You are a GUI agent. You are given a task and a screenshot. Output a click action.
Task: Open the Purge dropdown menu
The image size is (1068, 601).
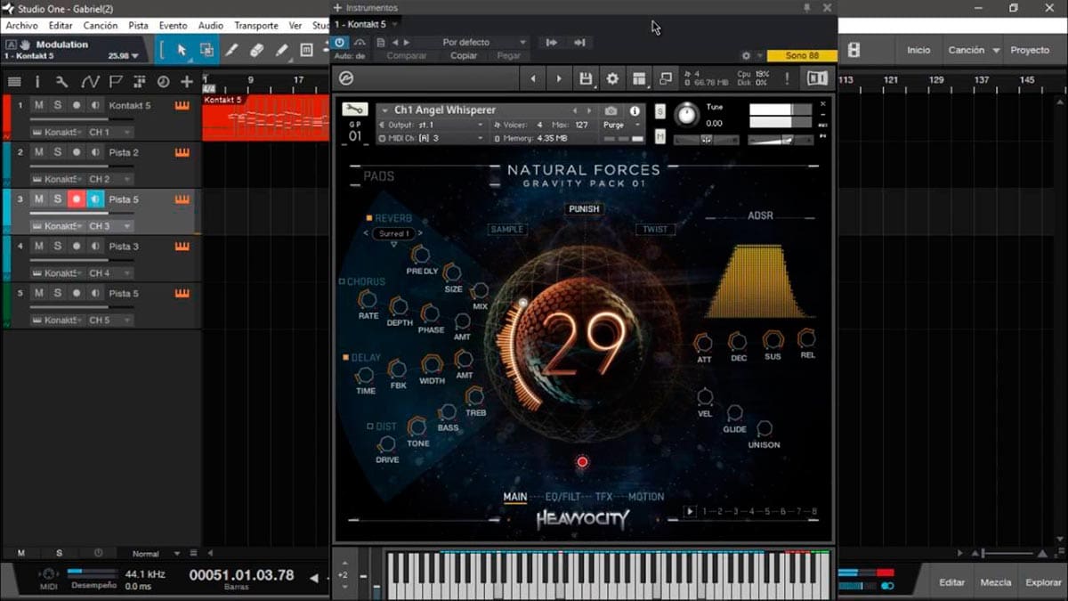click(x=620, y=126)
